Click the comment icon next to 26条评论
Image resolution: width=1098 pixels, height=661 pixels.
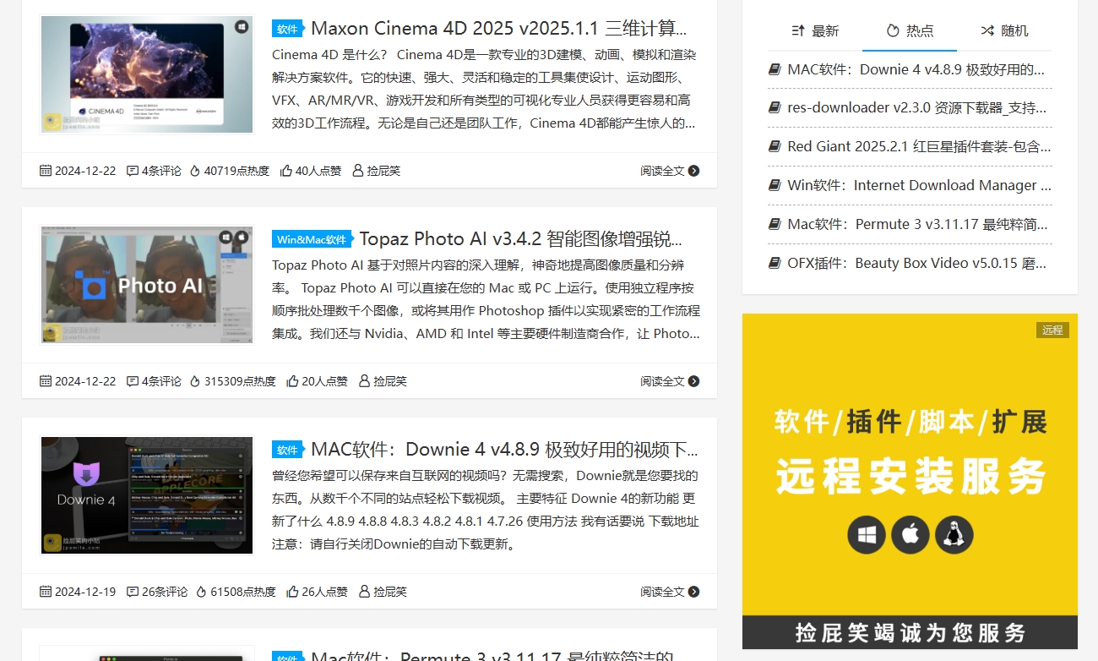(x=133, y=592)
